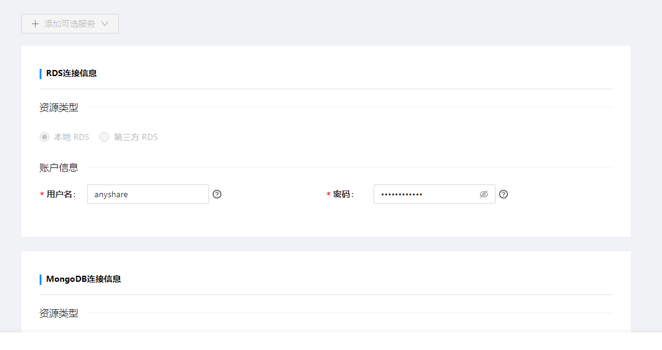
Task: Expand the chevron next to 添加可选服务
Action: click(x=105, y=24)
